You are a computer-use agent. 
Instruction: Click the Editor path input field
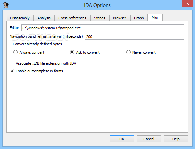[x=103, y=28]
